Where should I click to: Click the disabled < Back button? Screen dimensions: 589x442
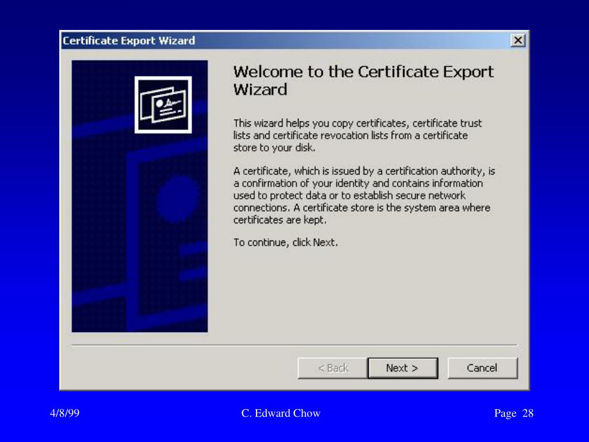(x=332, y=368)
